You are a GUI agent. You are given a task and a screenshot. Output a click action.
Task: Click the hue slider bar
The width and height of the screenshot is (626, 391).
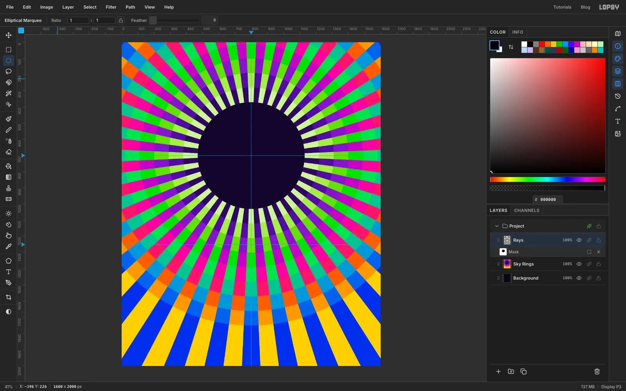click(548, 179)
